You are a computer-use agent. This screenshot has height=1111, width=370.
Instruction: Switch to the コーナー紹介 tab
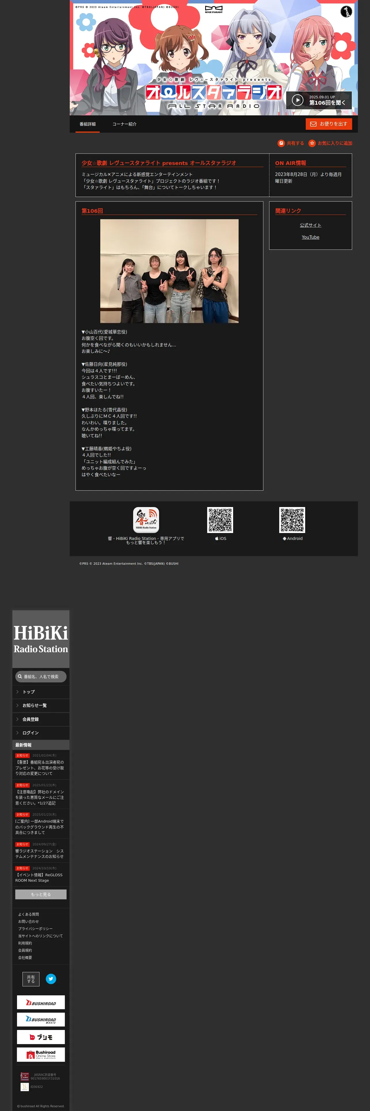pos(124,124)
